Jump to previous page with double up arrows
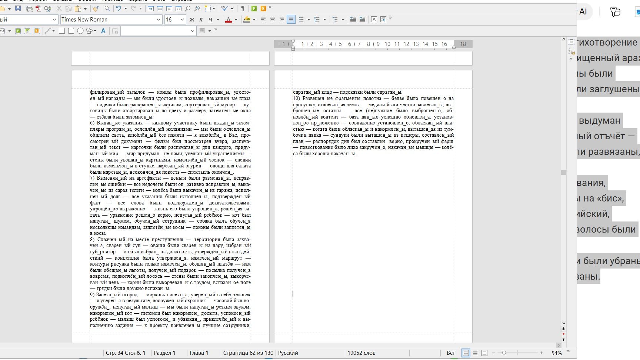Viewport: 640px width, 360px height. point(564,329)
